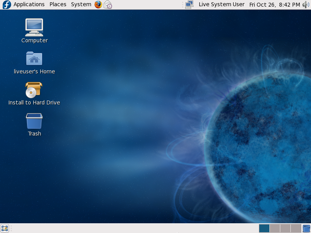
Task: Expand the calendar from the clock display
Action: click(x=274, y=5)
